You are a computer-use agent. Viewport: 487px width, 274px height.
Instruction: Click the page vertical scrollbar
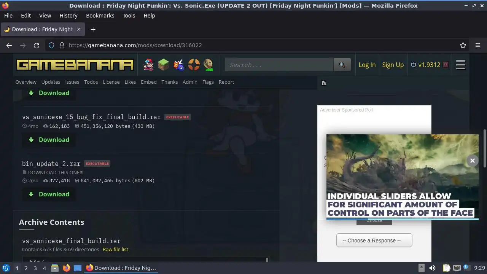click(484, 148)
